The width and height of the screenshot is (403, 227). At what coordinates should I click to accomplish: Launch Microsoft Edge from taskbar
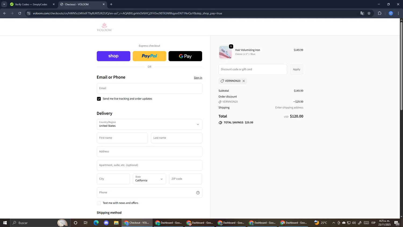click(96, 223)
